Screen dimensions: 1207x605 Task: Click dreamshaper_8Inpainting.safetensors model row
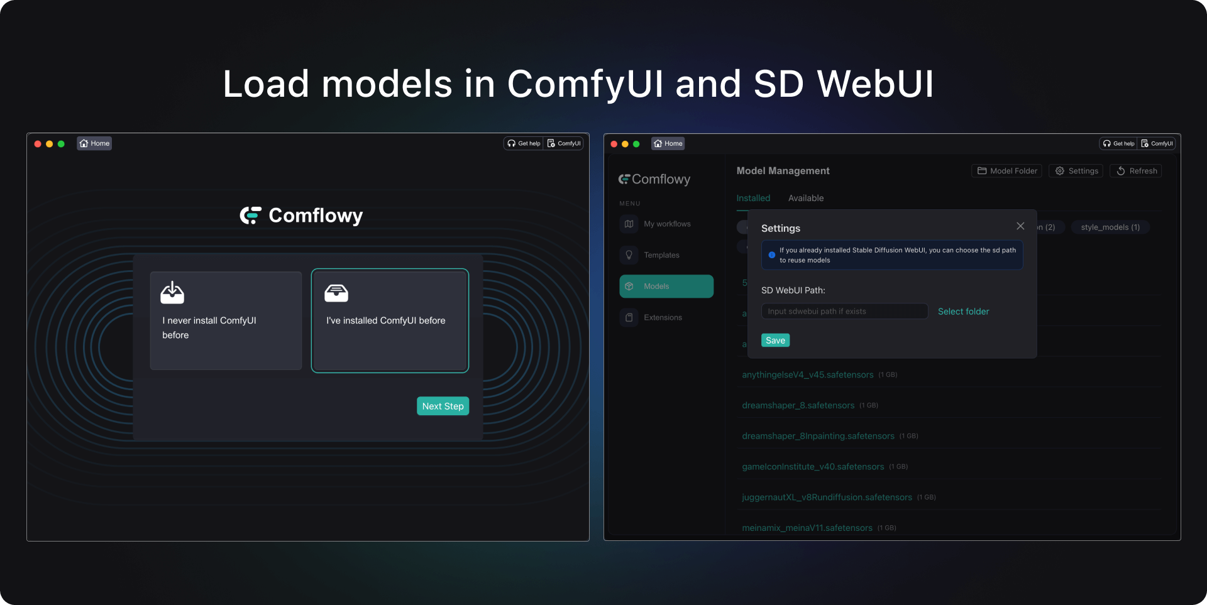click(x=949, y=436)
